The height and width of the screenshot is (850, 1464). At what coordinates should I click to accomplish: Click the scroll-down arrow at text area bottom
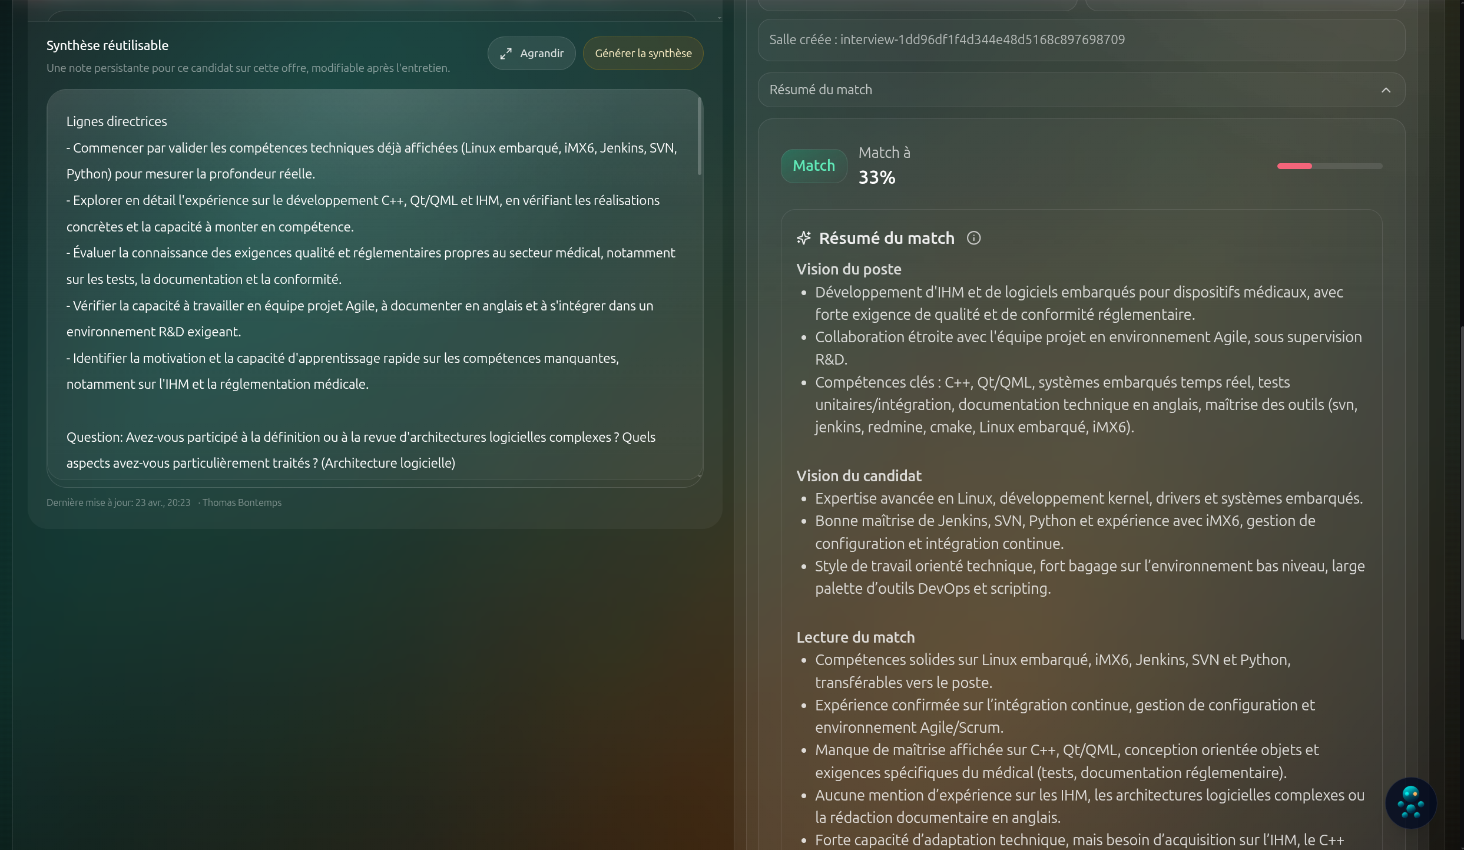pos(700,476)
